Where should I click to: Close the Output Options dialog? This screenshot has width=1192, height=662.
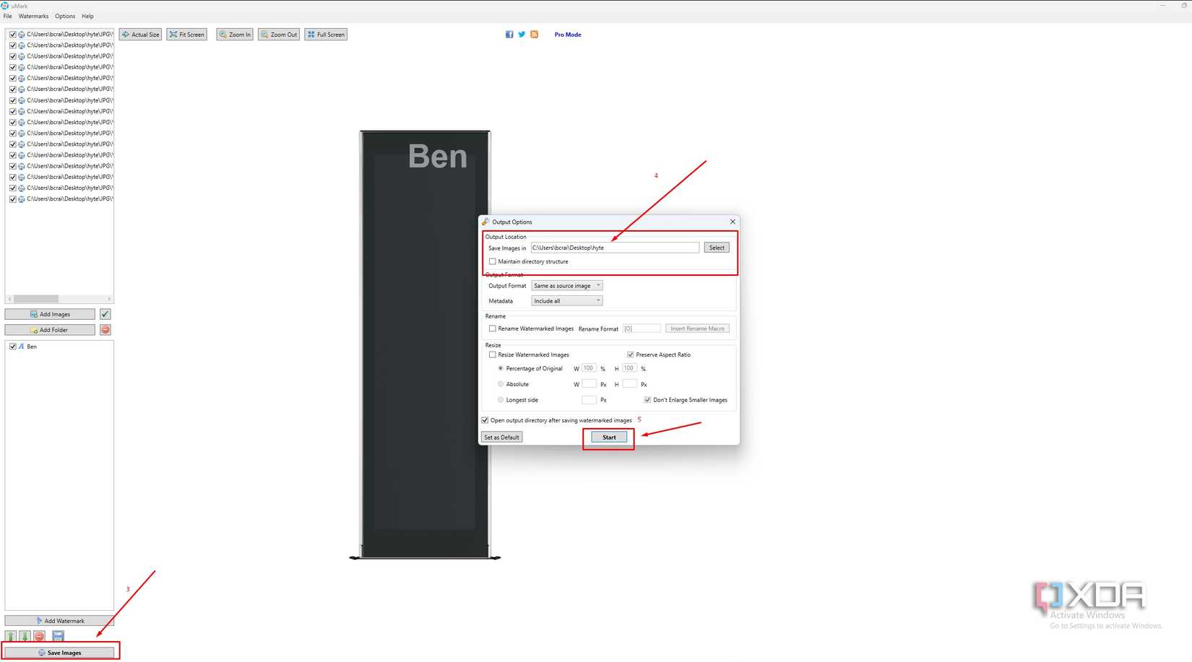[x=733, y=222]
